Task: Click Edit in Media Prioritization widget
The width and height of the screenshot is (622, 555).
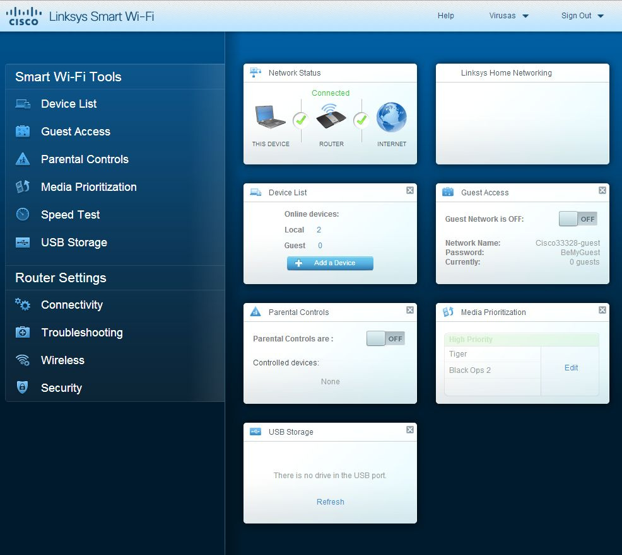Action: 572,368
